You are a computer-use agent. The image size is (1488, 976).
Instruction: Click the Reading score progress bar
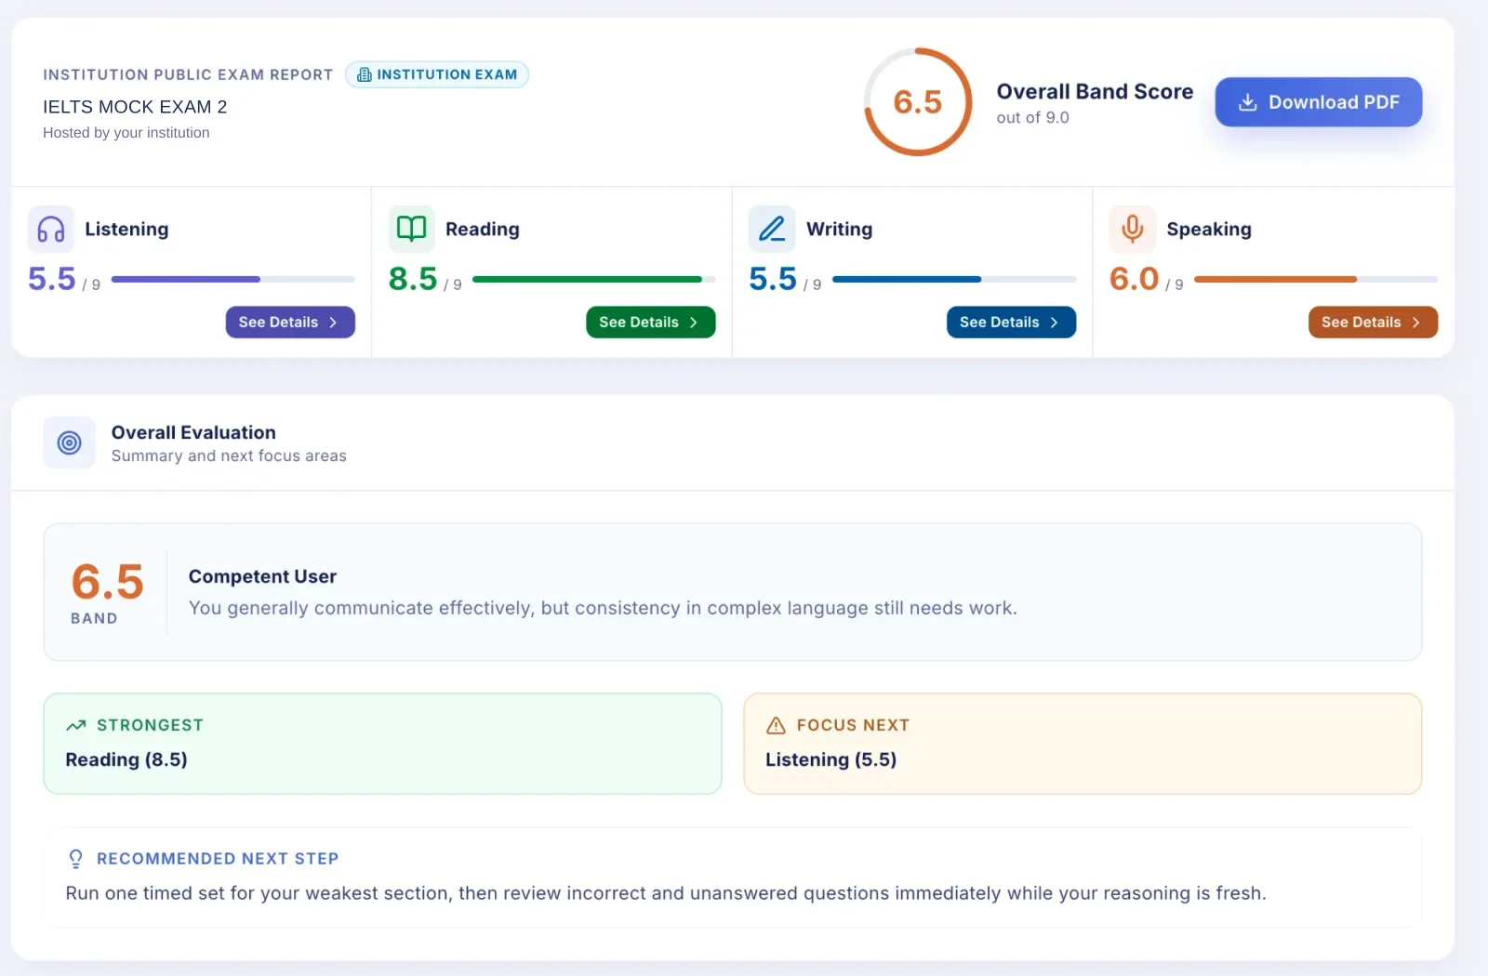594,279
